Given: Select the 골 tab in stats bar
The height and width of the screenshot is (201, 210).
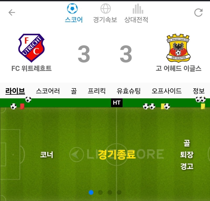Looking at the screenshot, I should point(74,91).
